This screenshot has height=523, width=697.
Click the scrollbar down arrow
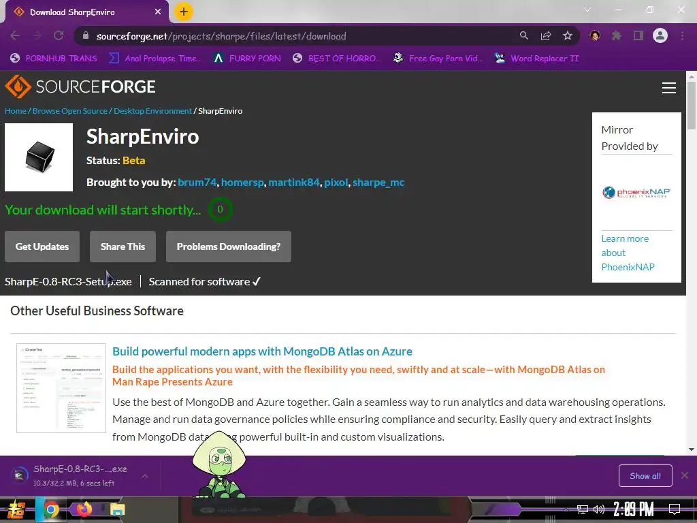point(692,449)
